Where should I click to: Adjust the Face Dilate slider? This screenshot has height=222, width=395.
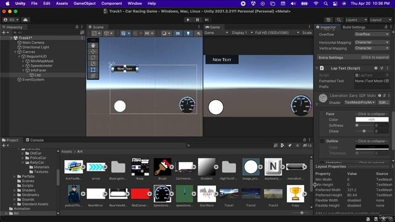(x=364, y=131)
